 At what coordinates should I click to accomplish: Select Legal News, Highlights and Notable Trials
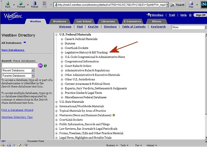pyautogui.click(x=85, y=138)
